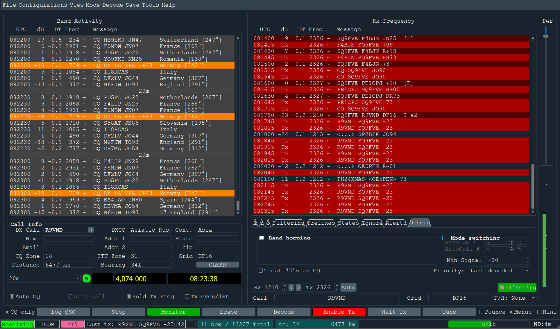The image size is (560, 329).
Task: Open the Tools menu
Action: [151, 5]
